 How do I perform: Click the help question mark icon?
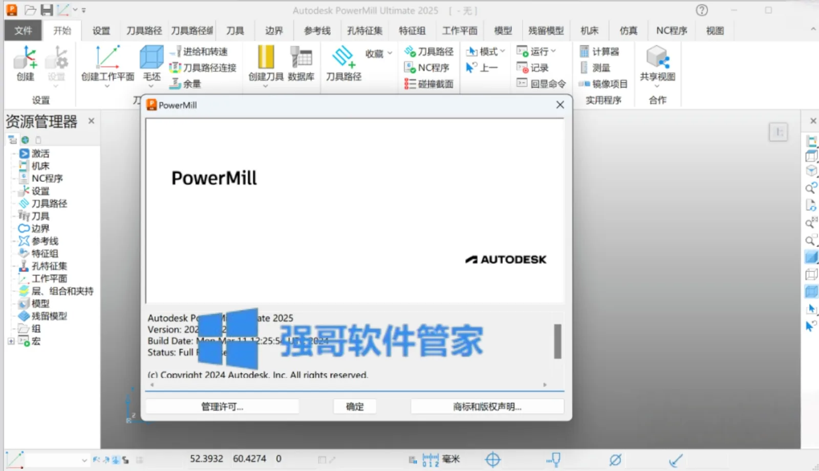coord(702,10)
